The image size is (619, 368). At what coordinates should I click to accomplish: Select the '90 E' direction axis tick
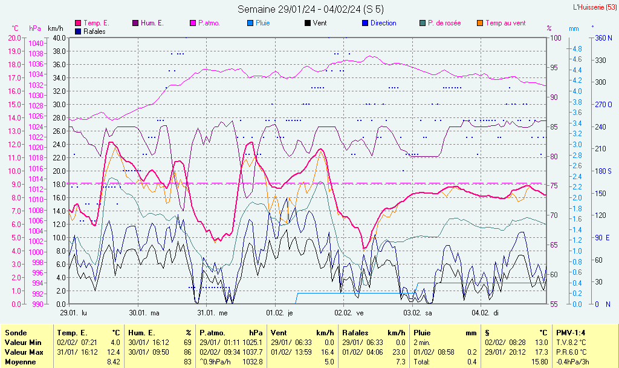[603, 238]
